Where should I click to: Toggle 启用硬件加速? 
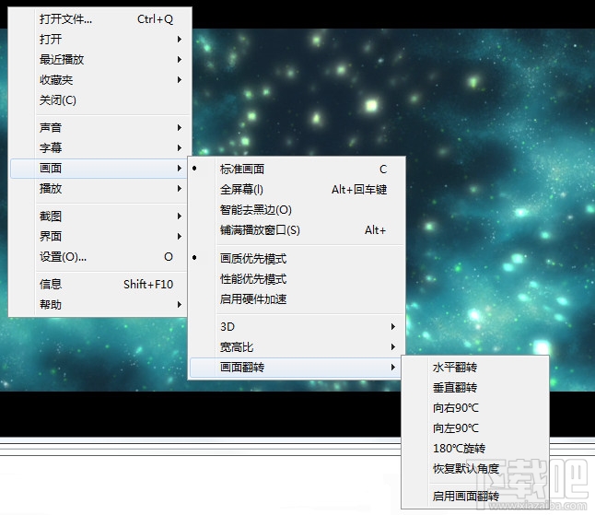[x=297, y=299]
